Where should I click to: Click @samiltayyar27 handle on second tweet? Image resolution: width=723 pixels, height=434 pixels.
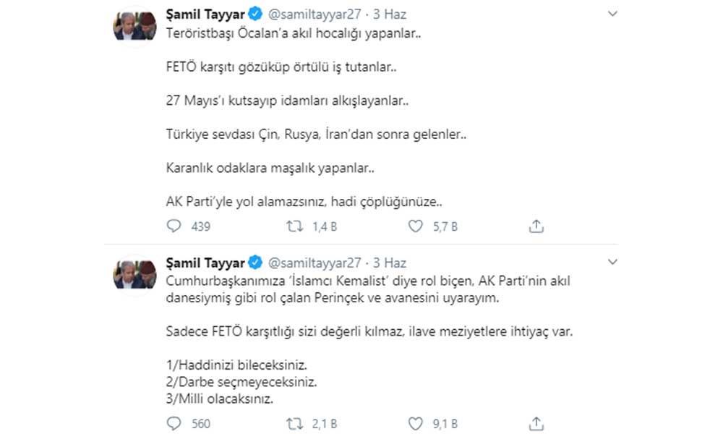[315, 263]
